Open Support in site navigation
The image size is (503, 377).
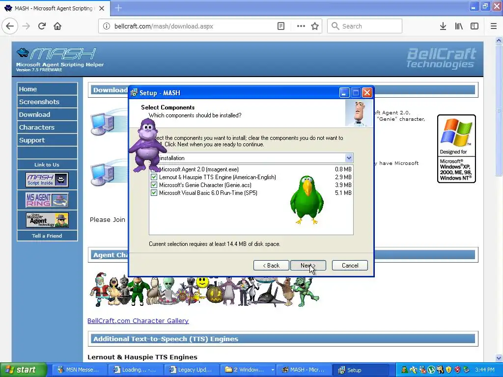tap(47, 140)
